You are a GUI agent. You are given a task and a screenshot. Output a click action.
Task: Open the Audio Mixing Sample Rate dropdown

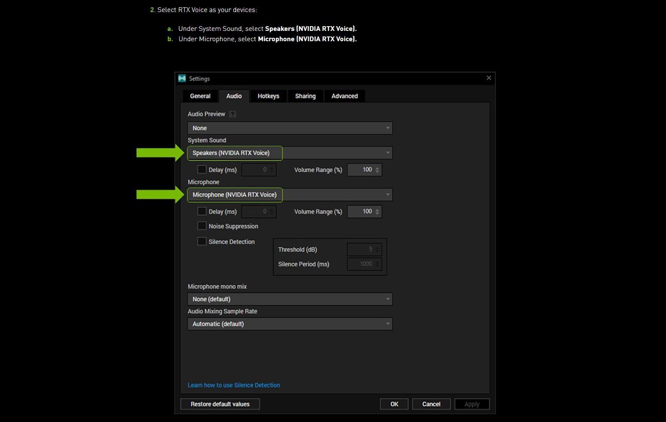click(x=290, y=324)
